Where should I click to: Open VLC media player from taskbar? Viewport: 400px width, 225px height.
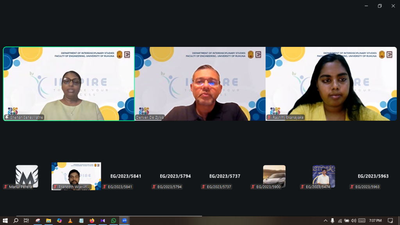pyautogui.click(x=70, y=221)
